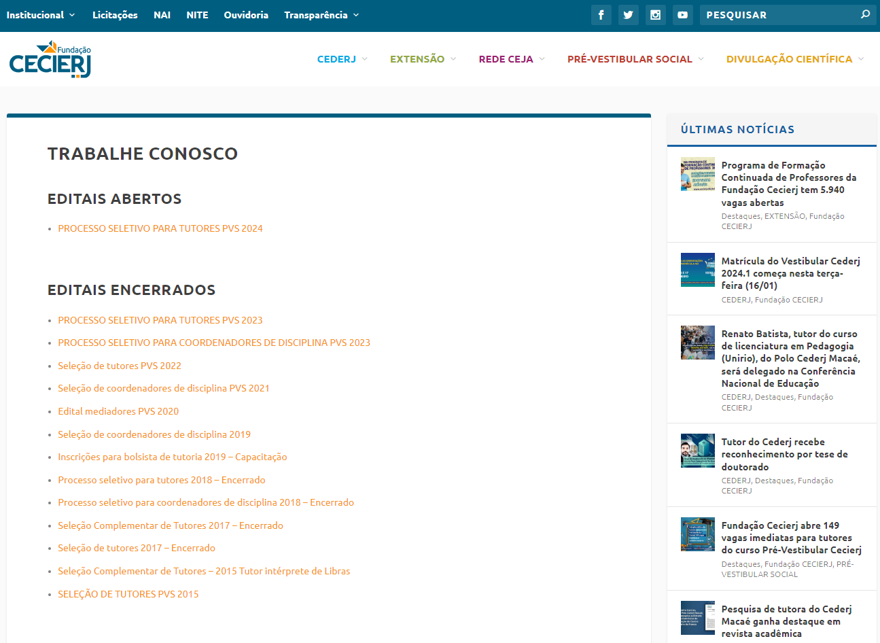This screenshot has width=880, height=643.
Task: Open Processo Seletivo para Tutores PVS 2024
Action: point(160,228)
